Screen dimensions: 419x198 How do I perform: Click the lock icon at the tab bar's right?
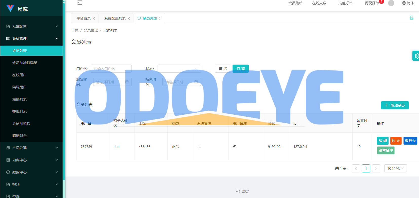coord(412,18)
